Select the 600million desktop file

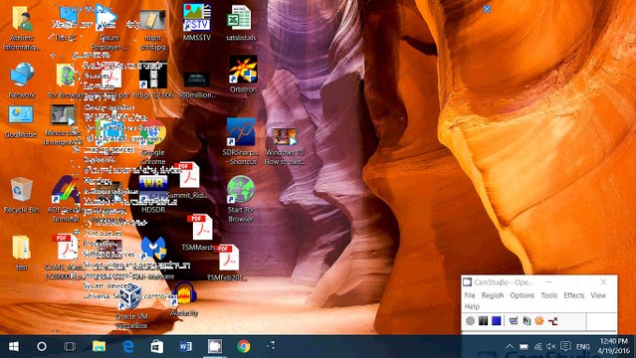[197, 86]
